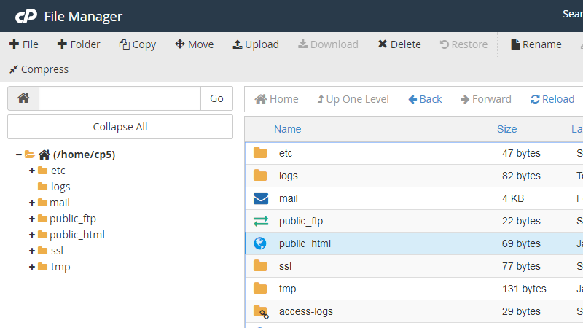Click the ssl folder icon in file list
Image resolution: width=583 pixels, height=328 pixels.
point(260,266)
